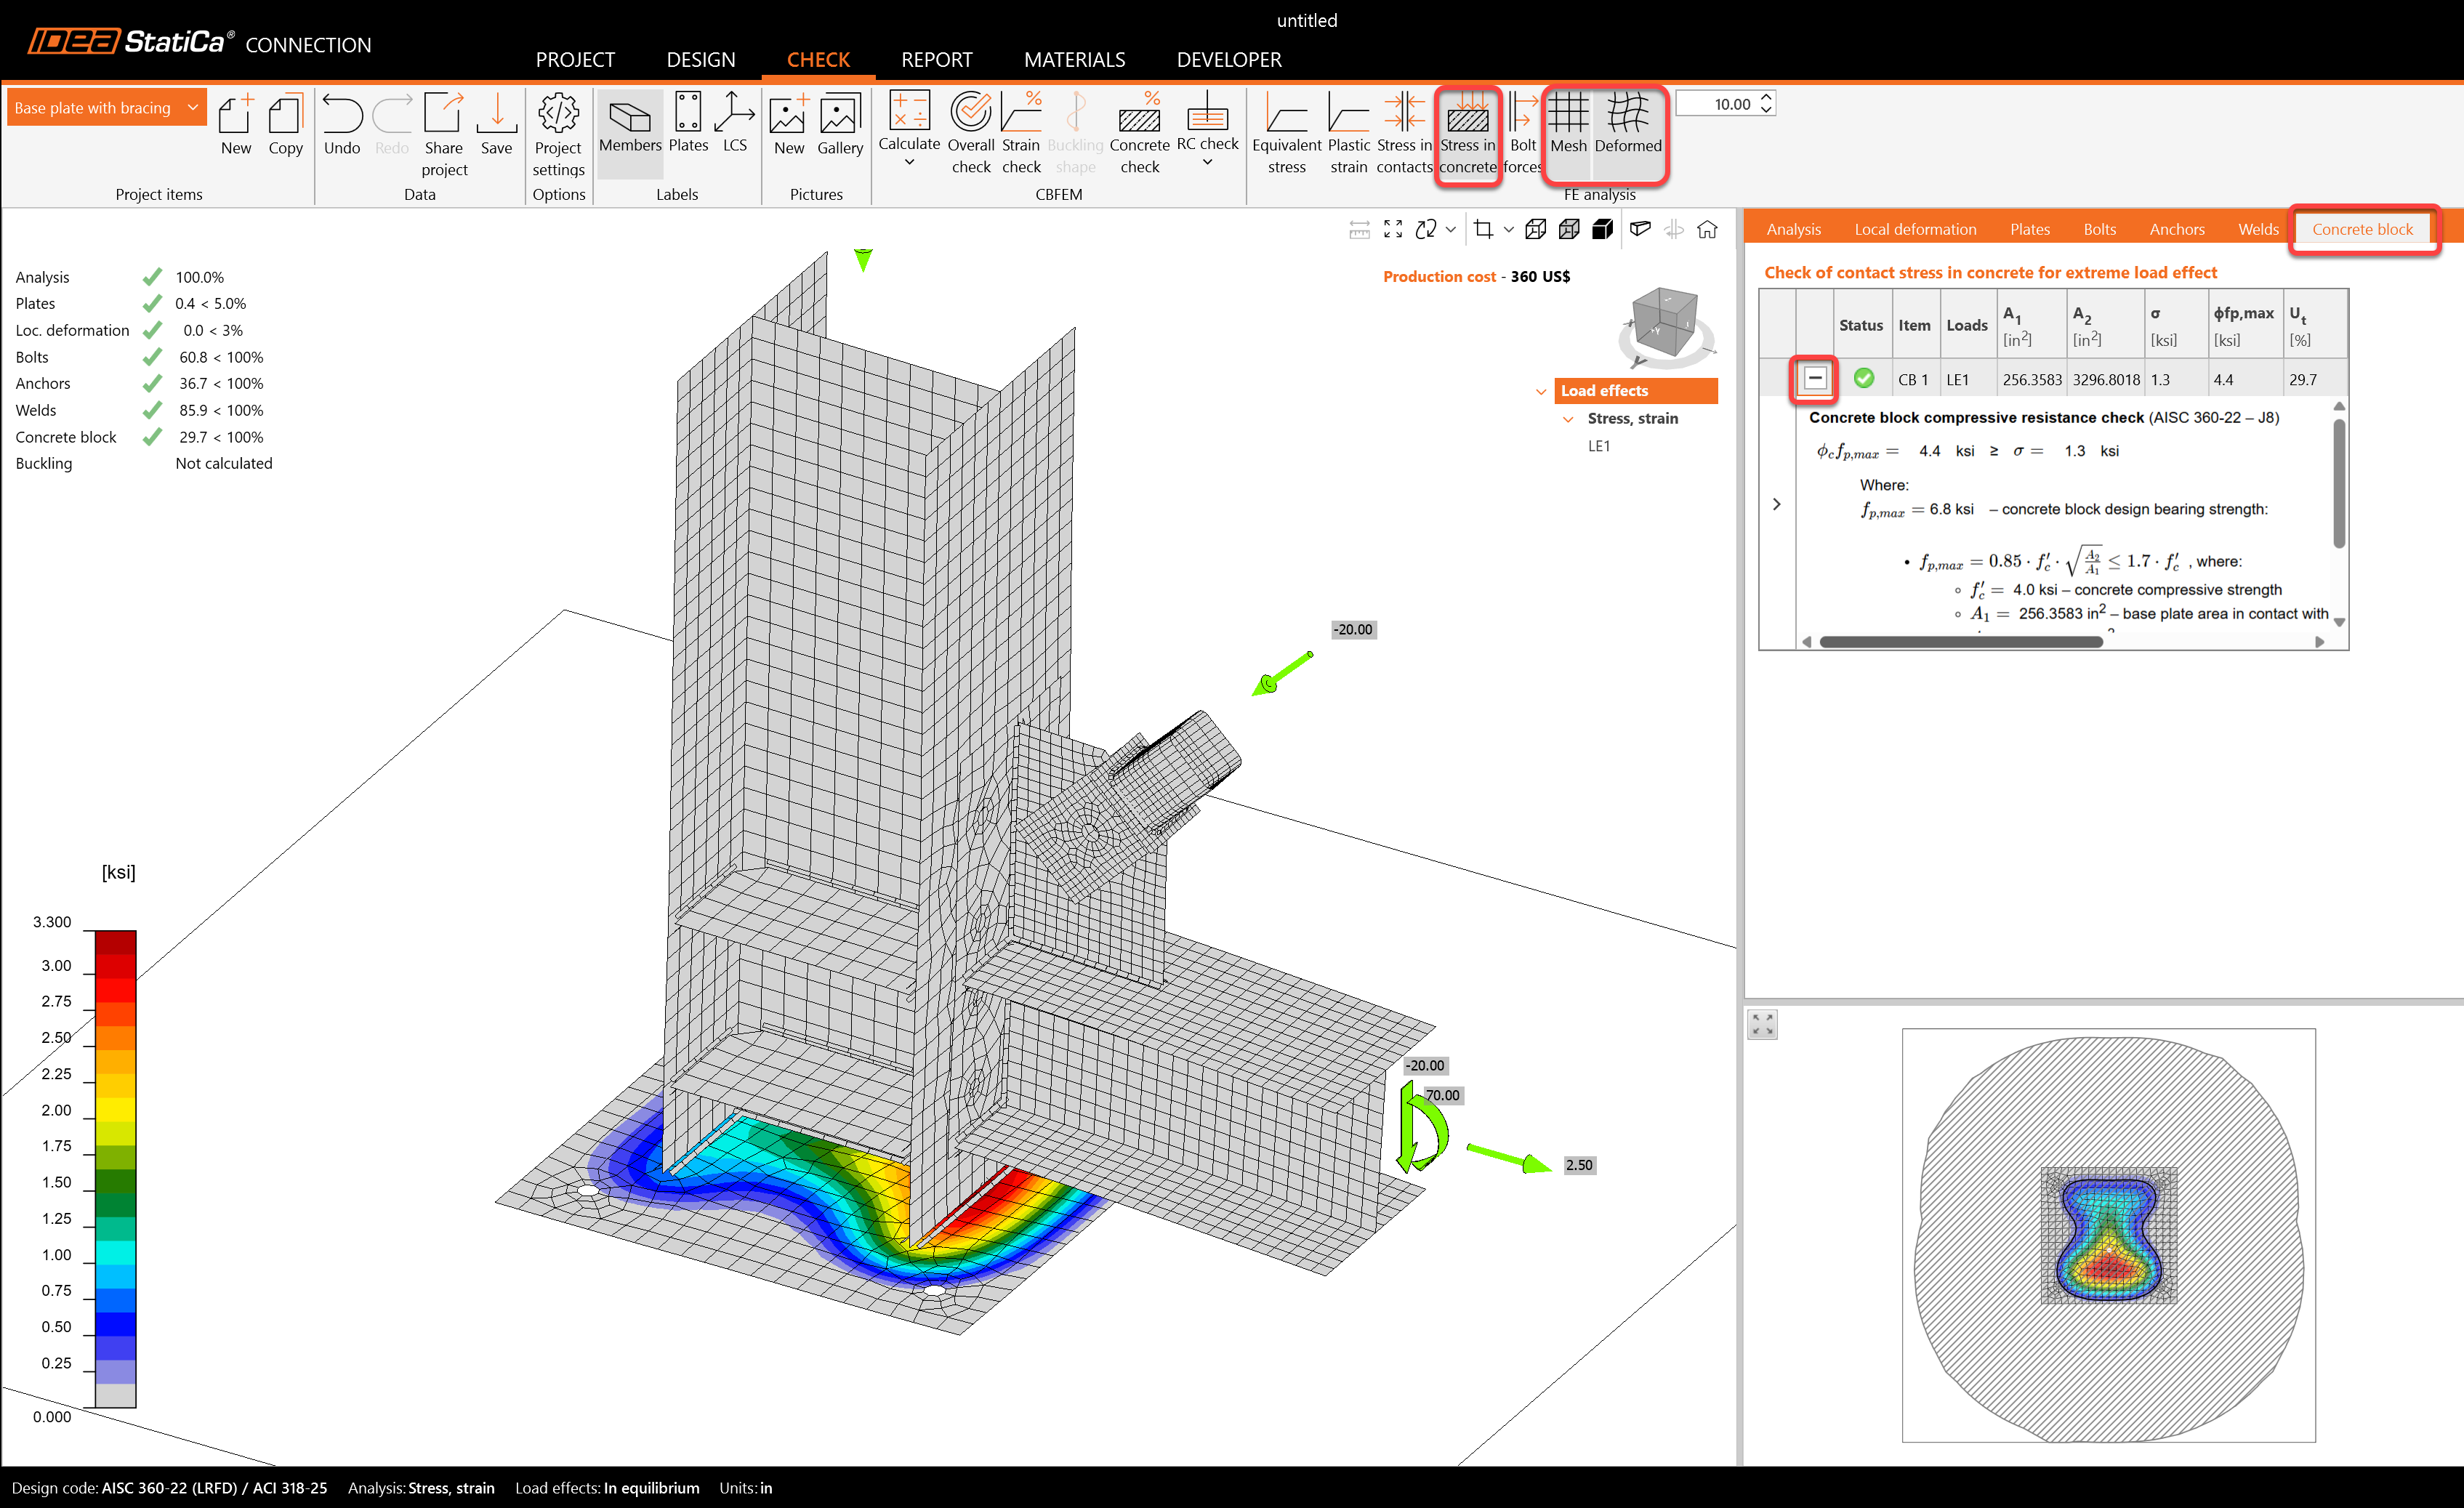Reset to home view
Image resolution: width=2464 pixels, height=1508 pixels.
click(x=1707, y=229)
